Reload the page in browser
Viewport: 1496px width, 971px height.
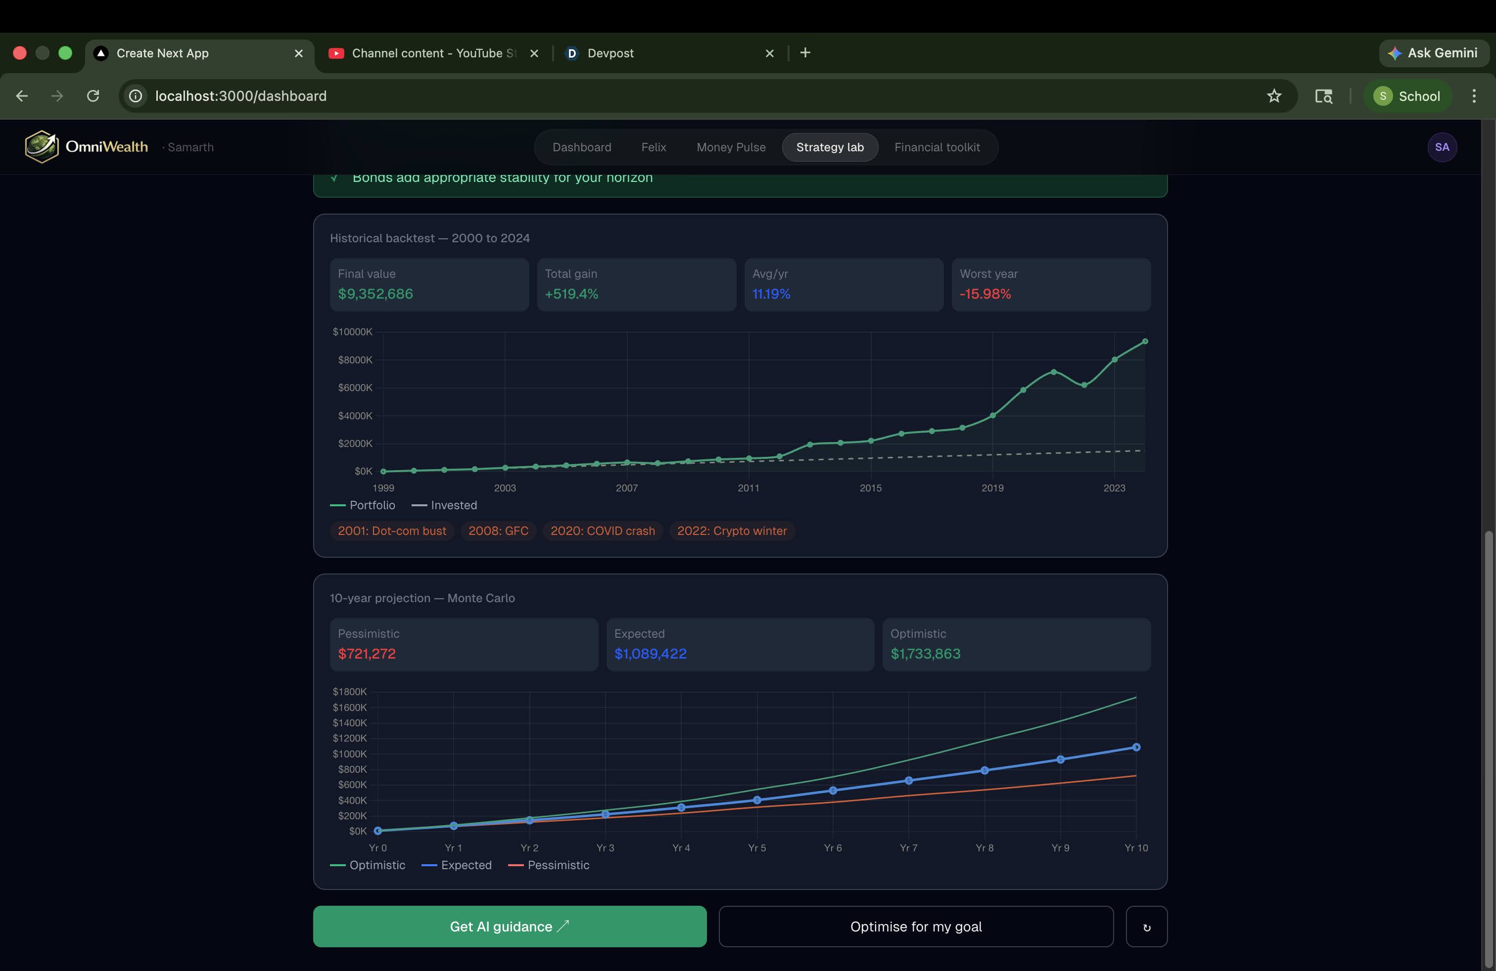pyautogui.click(x=93, y=96)
